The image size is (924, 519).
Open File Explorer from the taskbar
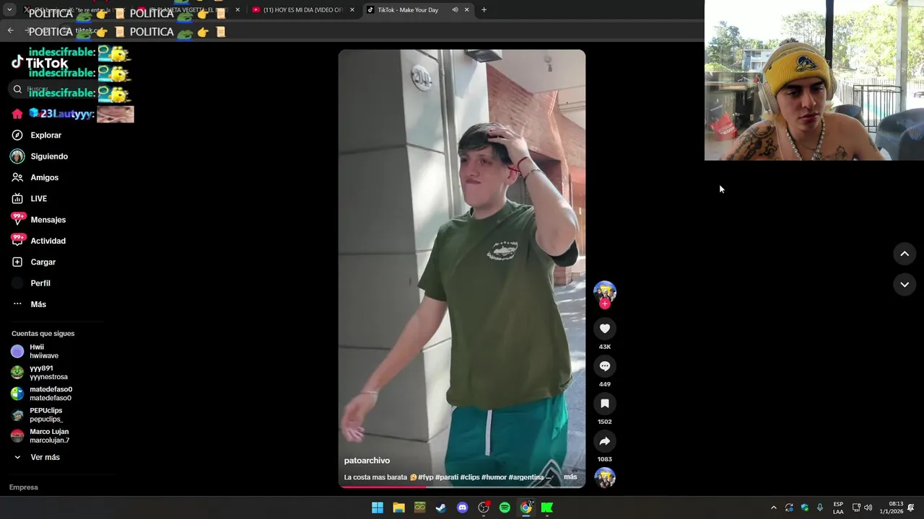click(398, 507)
